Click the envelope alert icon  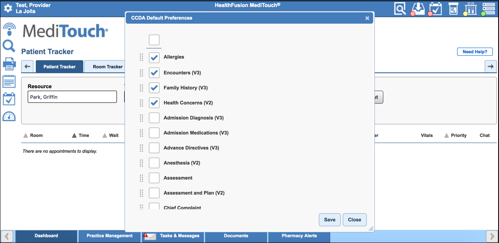pos(150,236)
